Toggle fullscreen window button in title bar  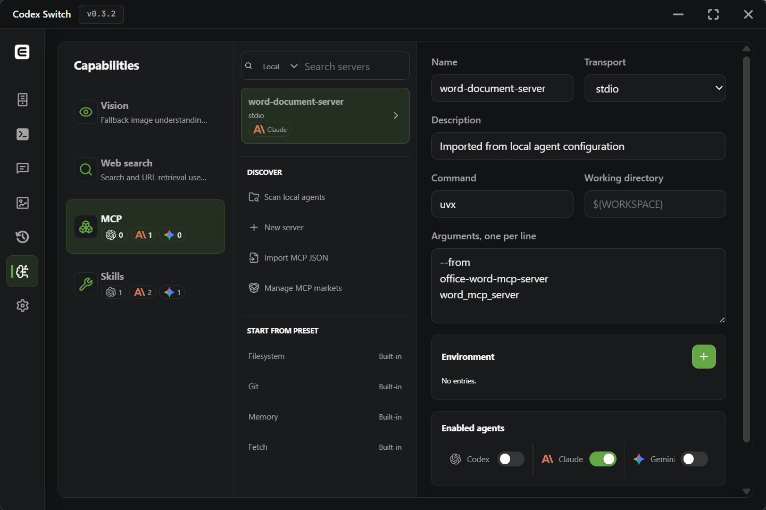pyautogui.click(x=713, y=14)
